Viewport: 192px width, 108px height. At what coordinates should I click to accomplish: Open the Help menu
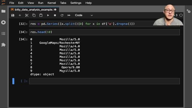(x=88, y=3)
